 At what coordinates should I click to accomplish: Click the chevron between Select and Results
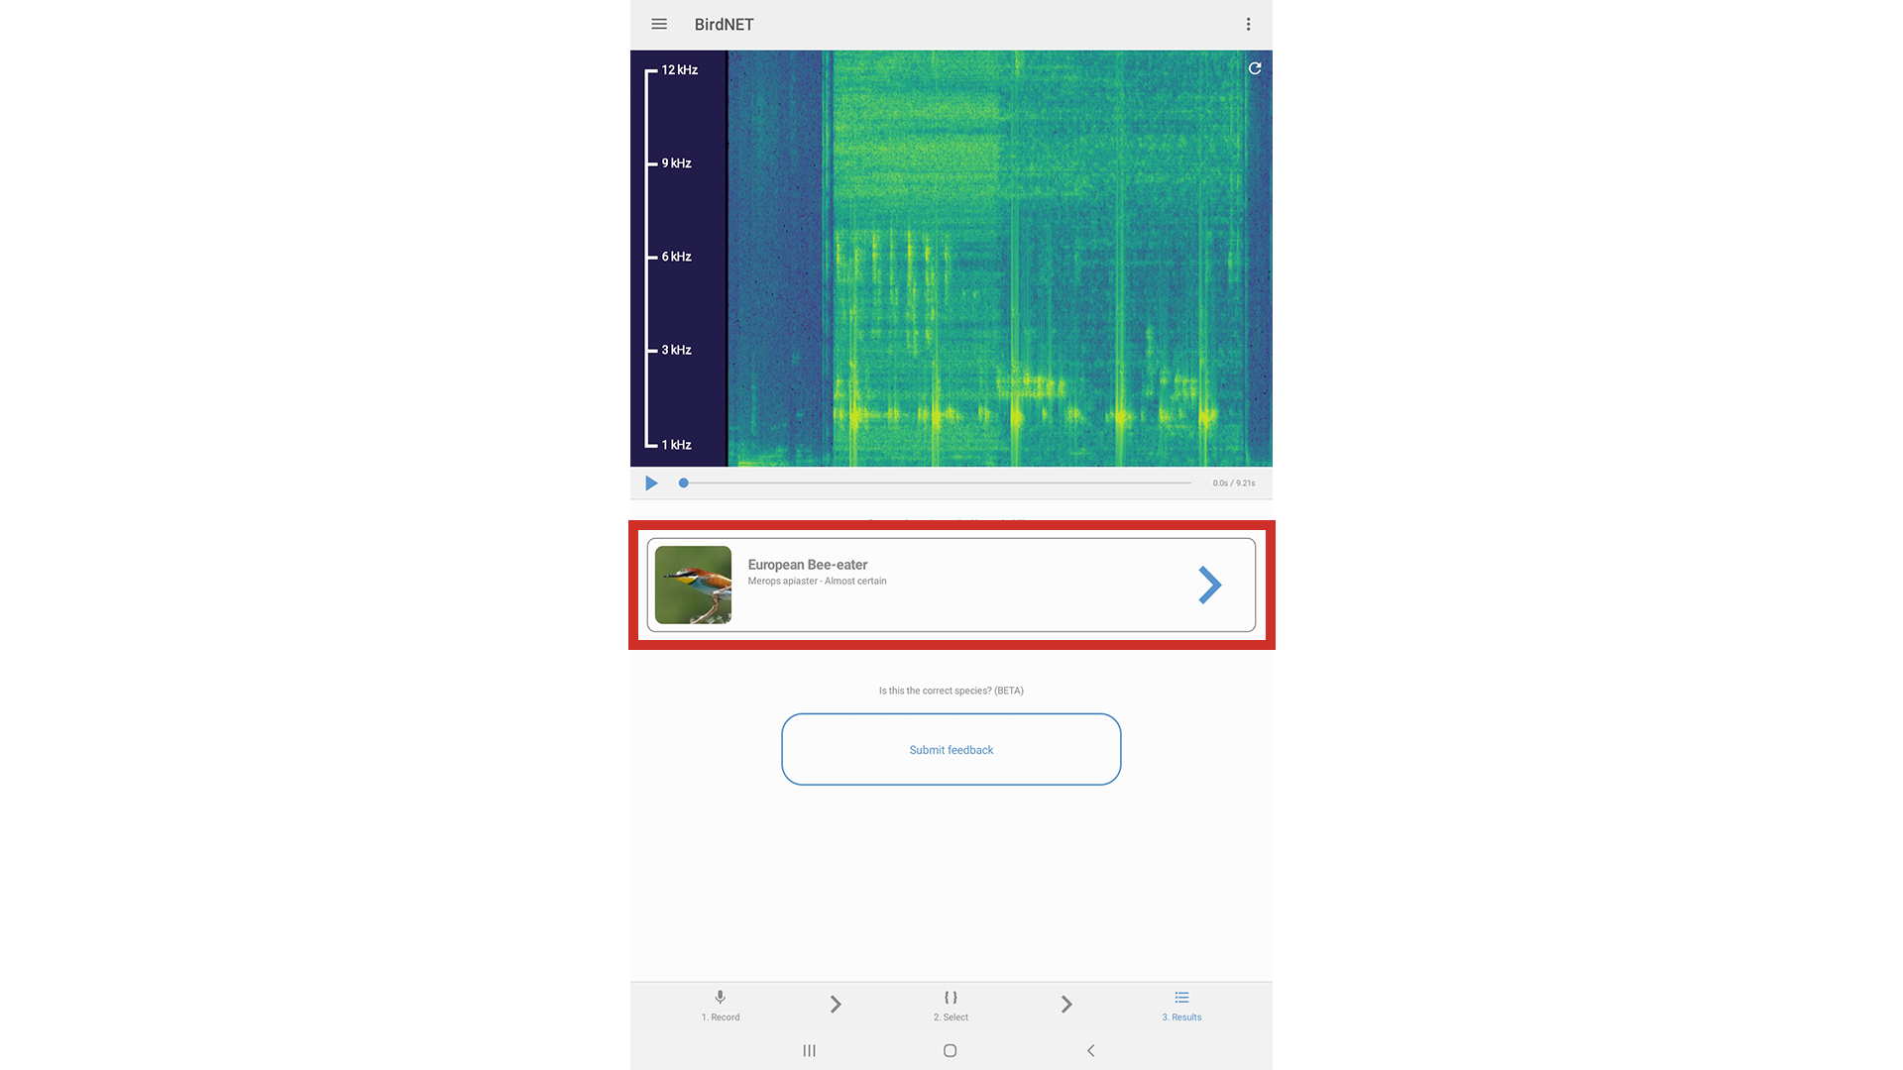(1066, 1005)
